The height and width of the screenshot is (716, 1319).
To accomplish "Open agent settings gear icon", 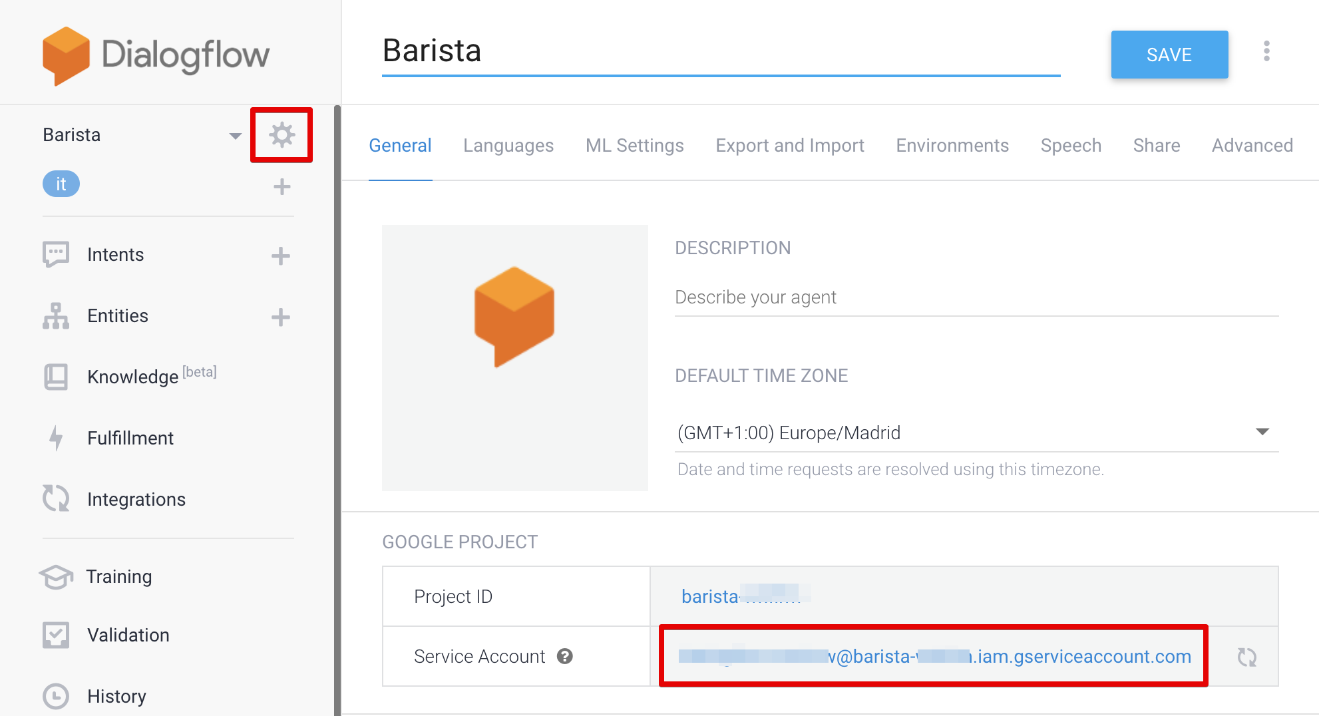I will point(282,135).
